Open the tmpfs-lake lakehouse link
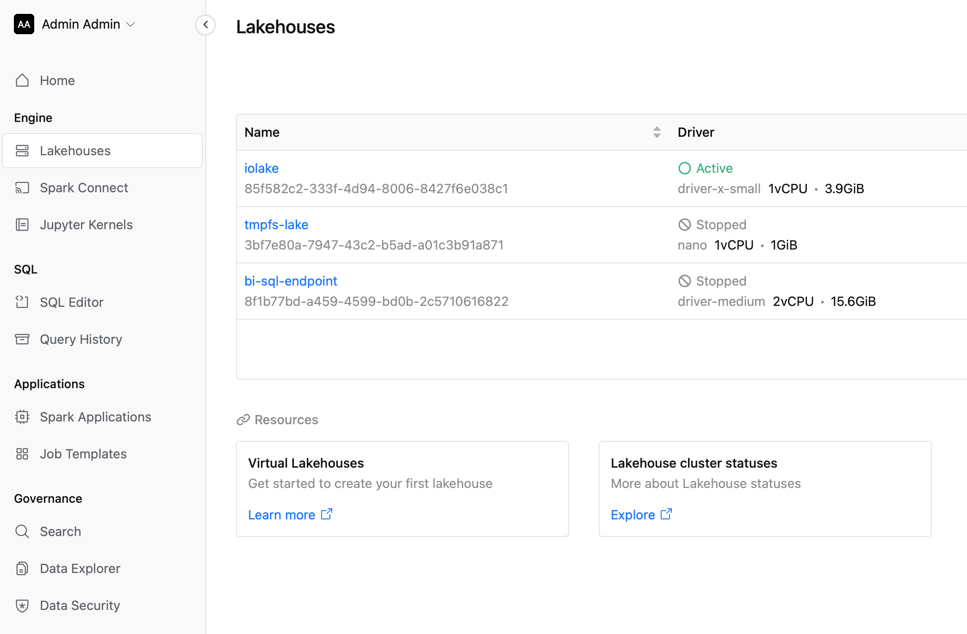 pyautogui.click(x=276, y=225)
